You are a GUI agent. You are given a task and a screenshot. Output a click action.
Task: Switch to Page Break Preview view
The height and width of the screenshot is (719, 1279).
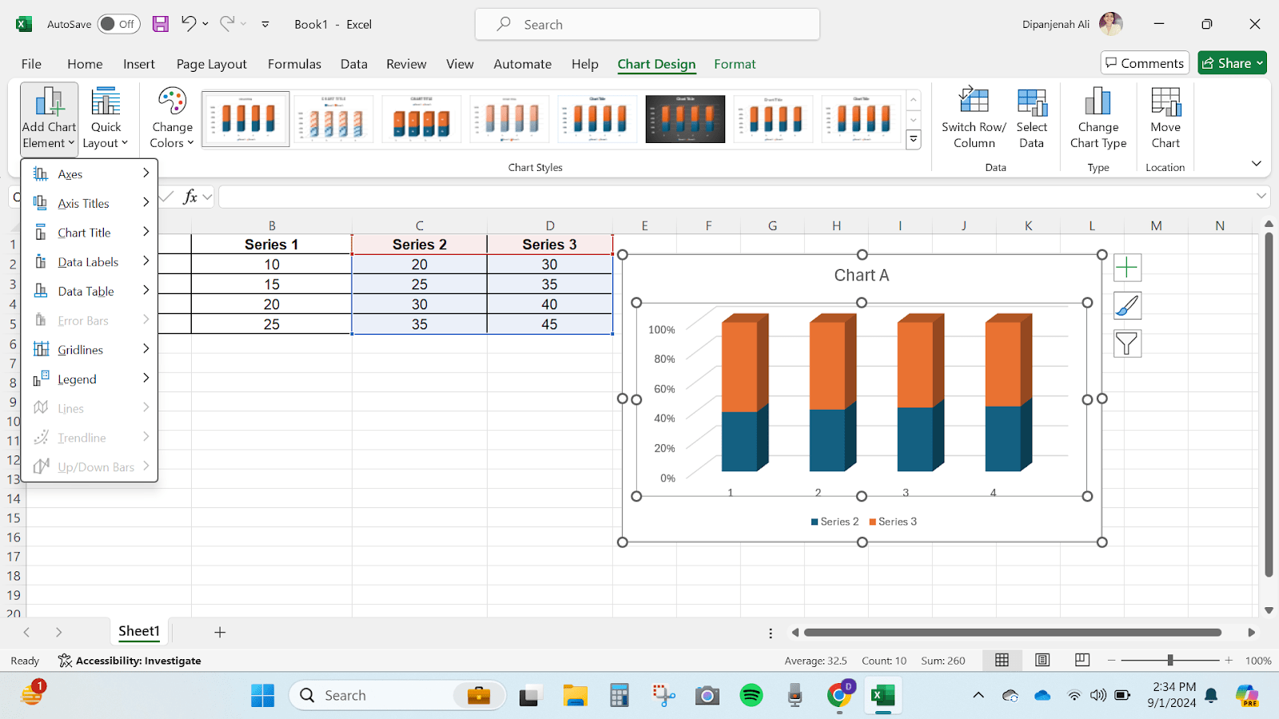1082,660
